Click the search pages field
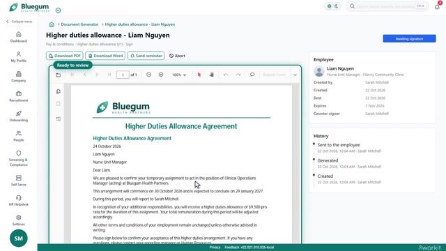 tap(387, 6)
